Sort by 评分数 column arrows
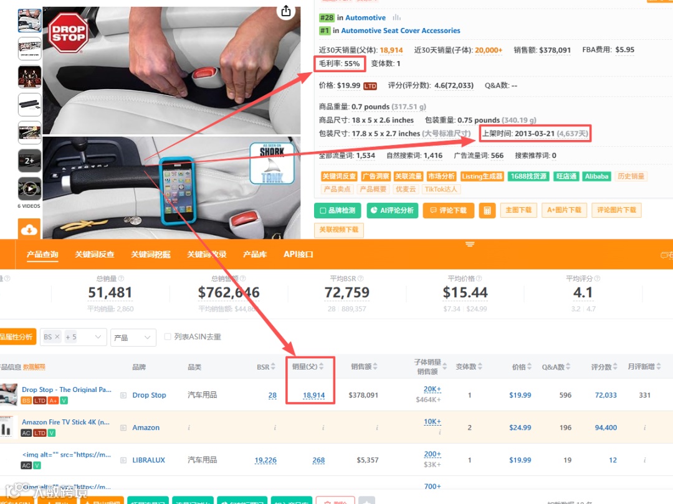The image size is (673, 504). (615, 366)
